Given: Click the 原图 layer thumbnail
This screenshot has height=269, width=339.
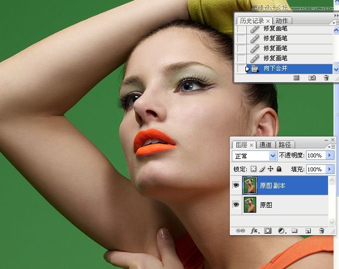Looking at the screenshot, I should tap(250, 204).
